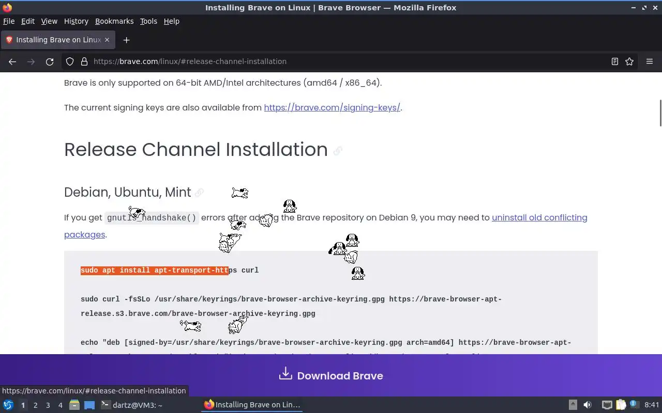Bookmark this page with the star
Viewport: 662px width, 413px height.
(x=629, y=61)
